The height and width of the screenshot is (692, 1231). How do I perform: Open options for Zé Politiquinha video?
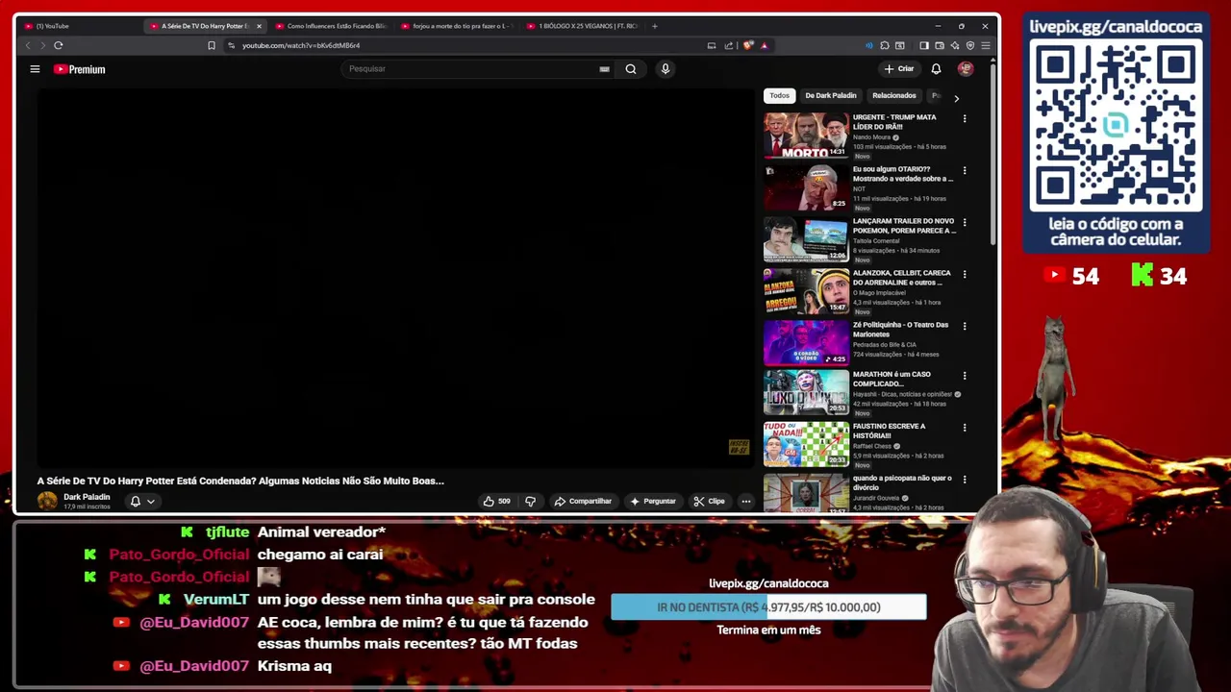pyautogui.click(x=965, y=326)
